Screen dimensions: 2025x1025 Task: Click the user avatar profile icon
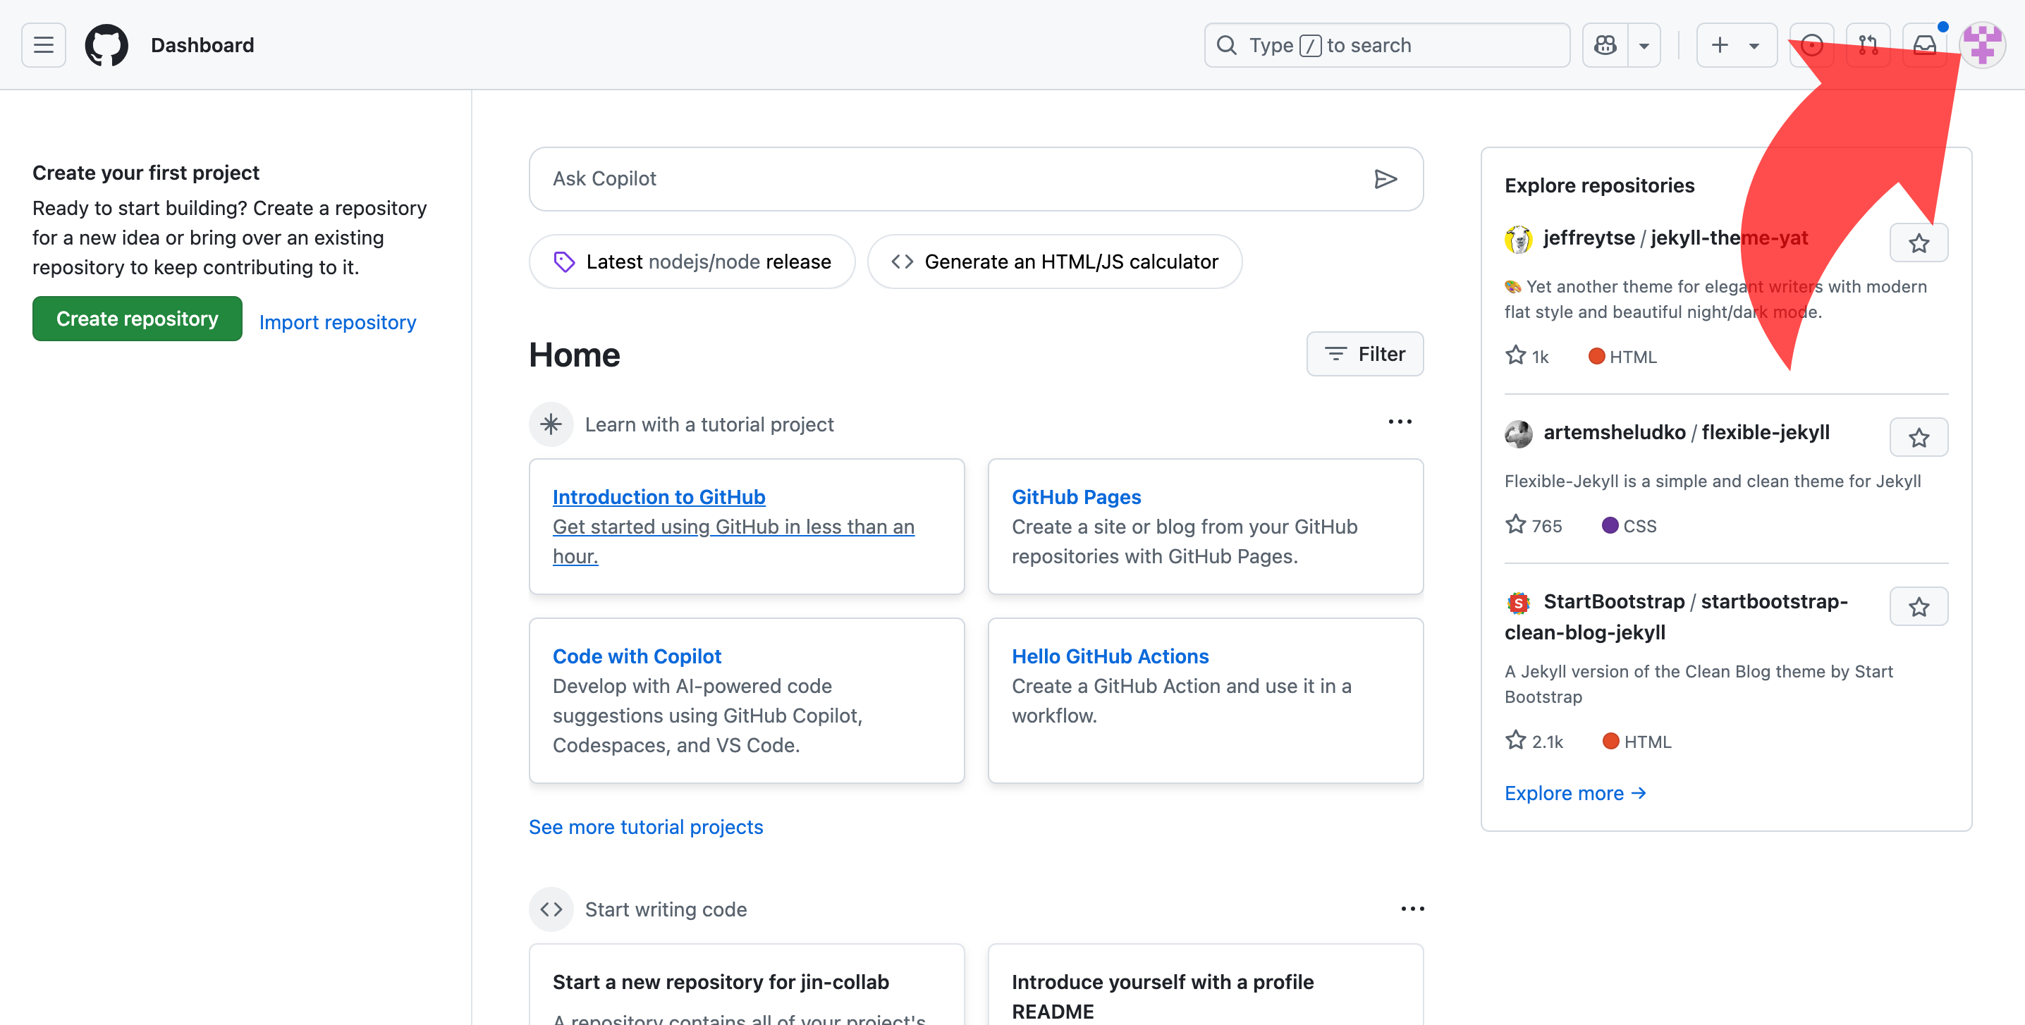point(1982,45)
